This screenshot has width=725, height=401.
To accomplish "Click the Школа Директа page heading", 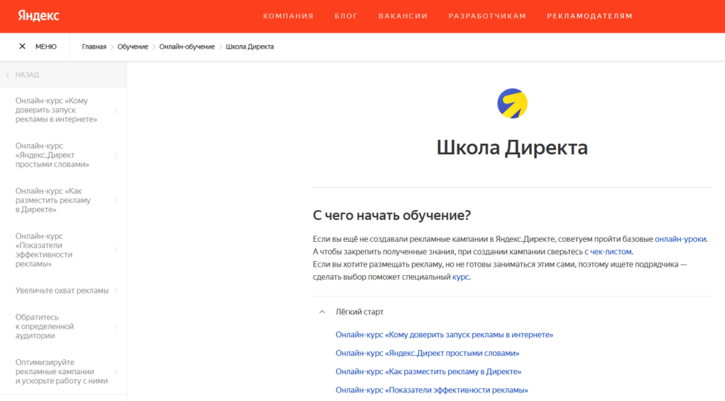I will 512,148.
